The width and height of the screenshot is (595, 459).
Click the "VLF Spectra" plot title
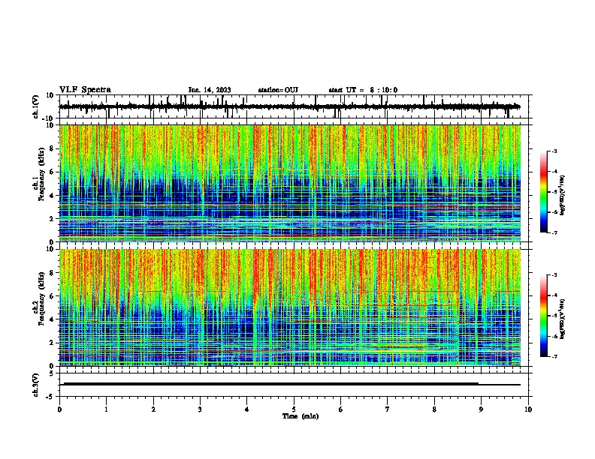point(85,90)
